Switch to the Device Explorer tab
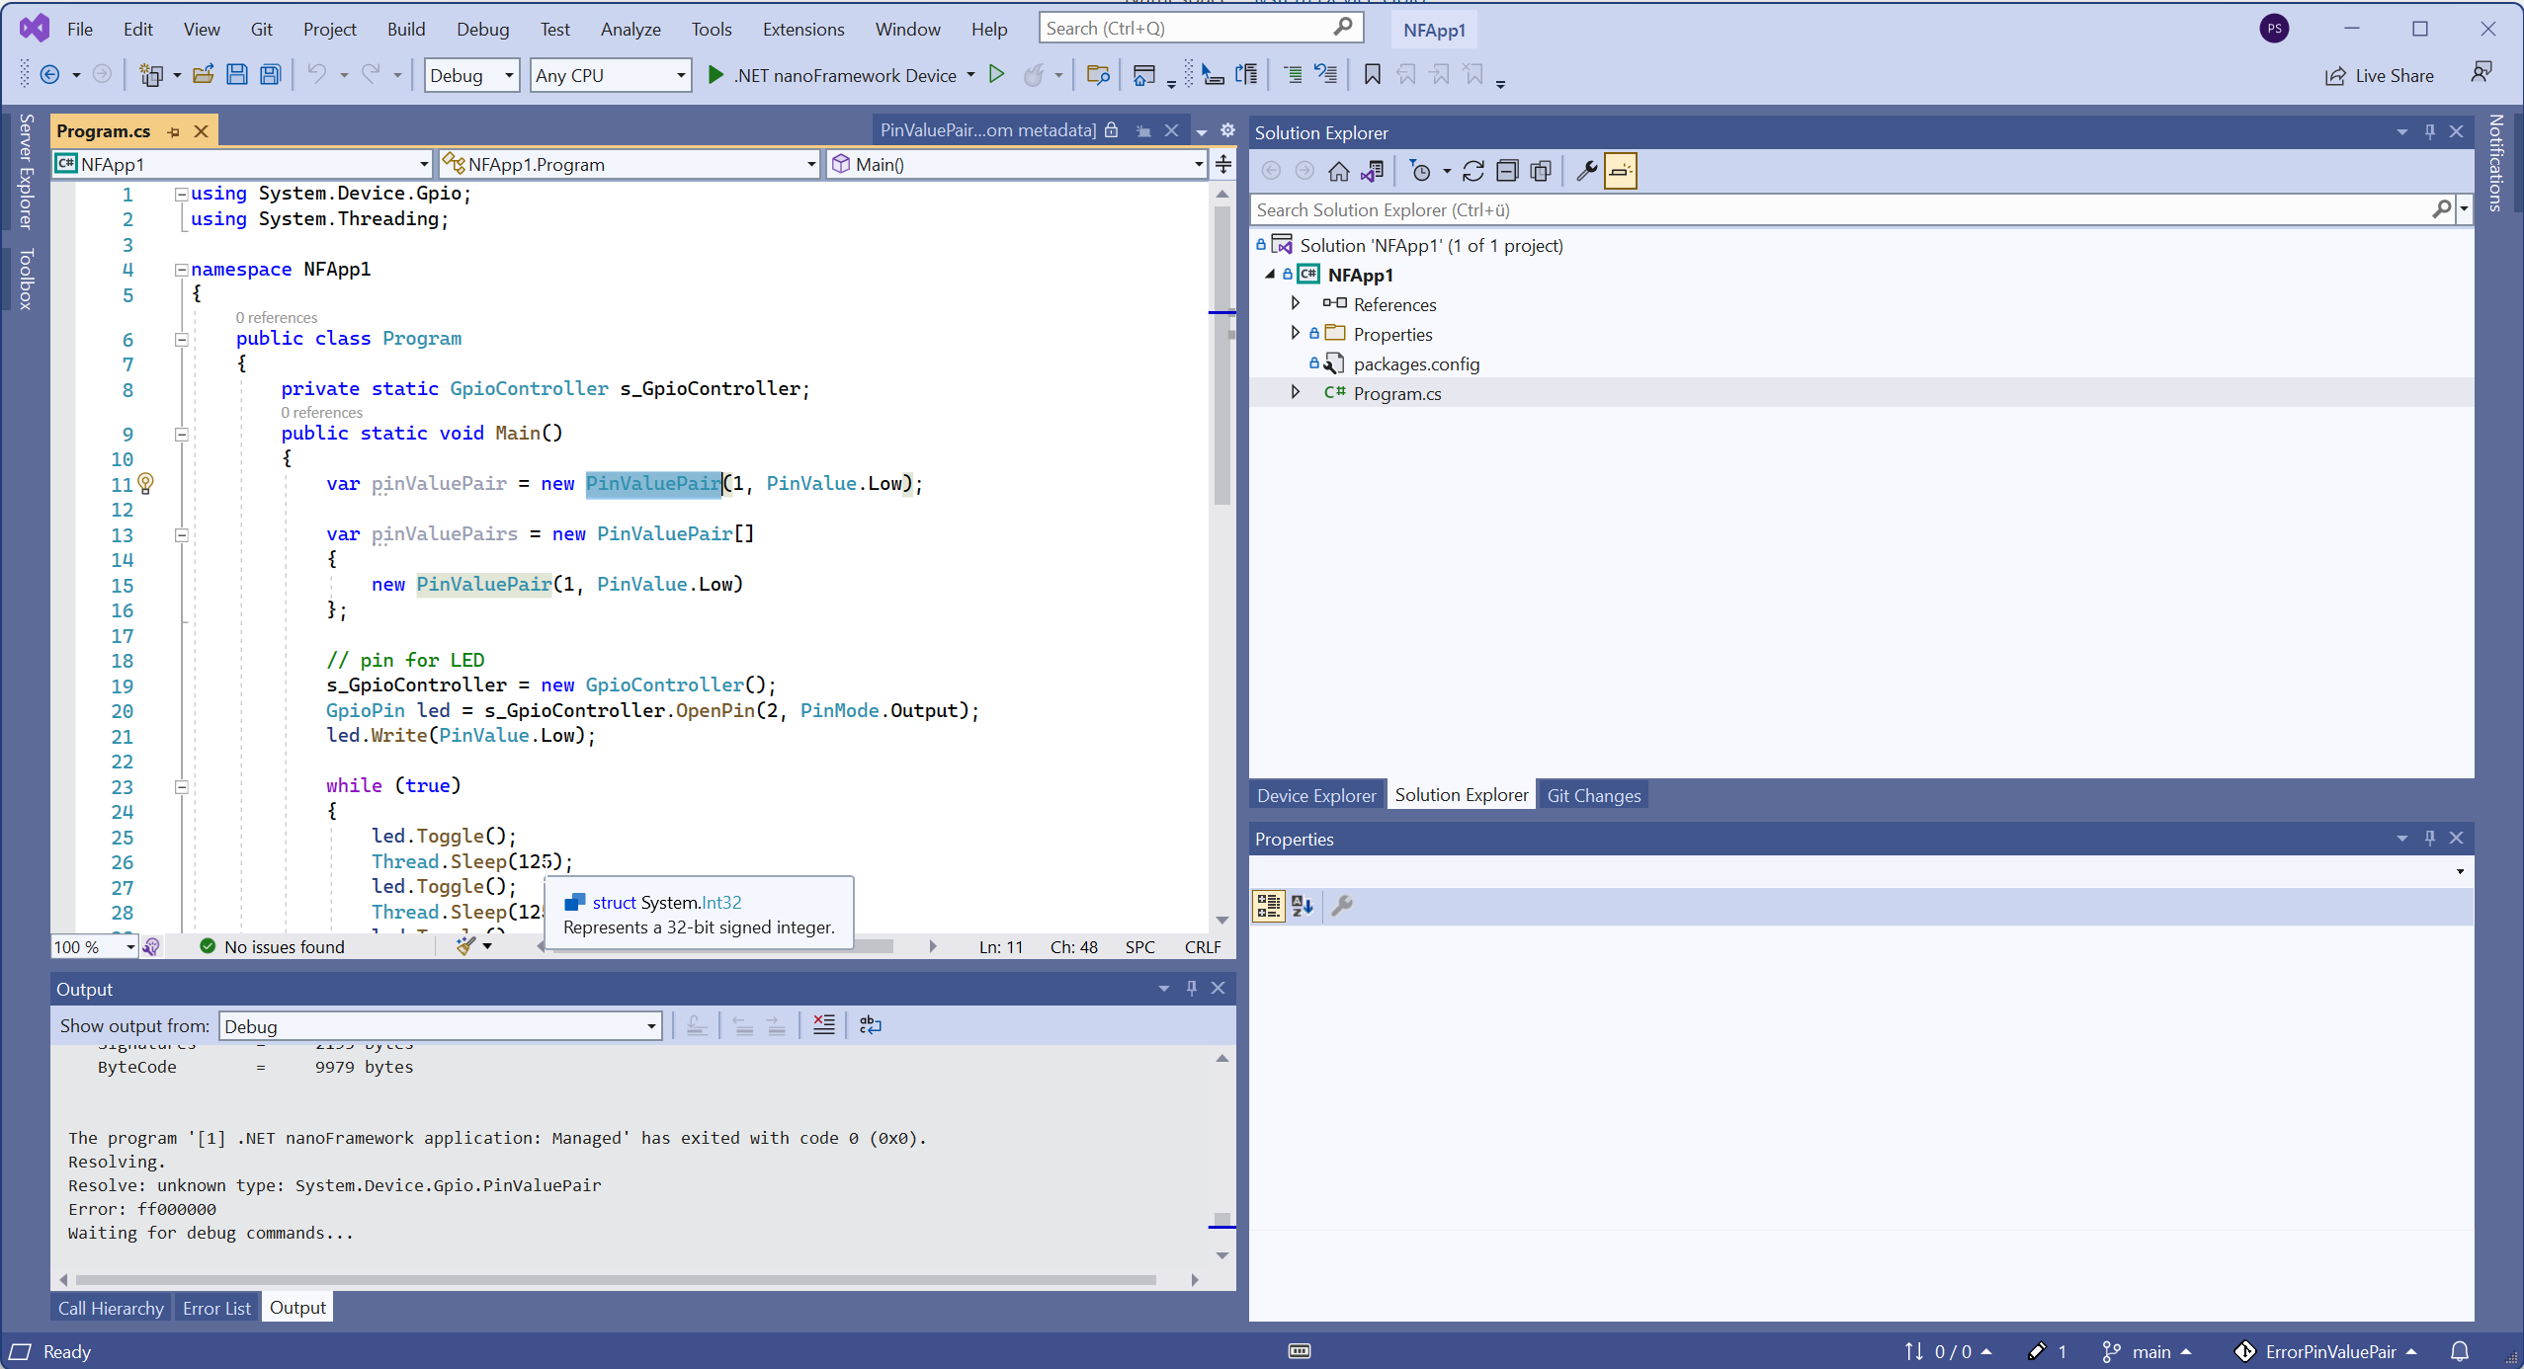Screen dimensions: 2524x1369 click(x=1315, y=793)
